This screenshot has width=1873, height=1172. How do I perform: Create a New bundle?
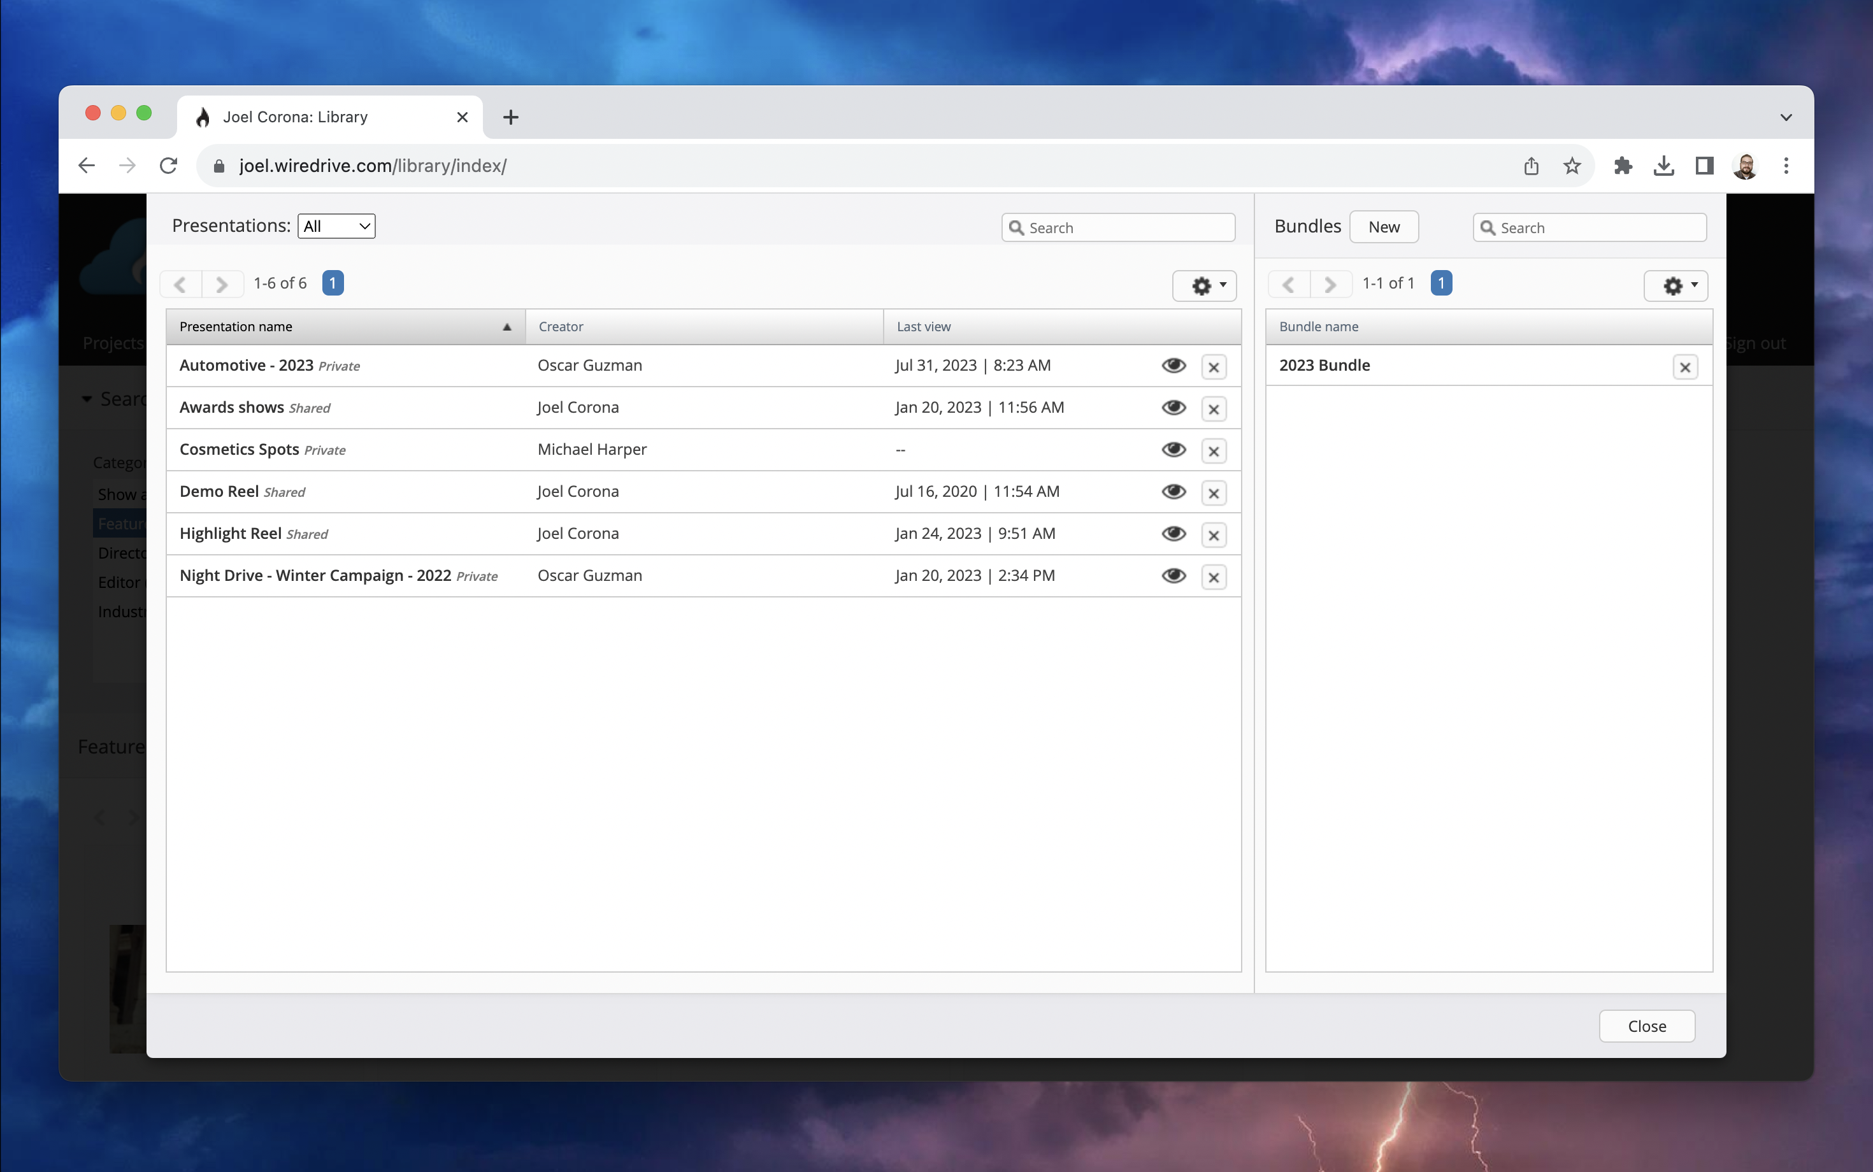(x=1383, y=227)
